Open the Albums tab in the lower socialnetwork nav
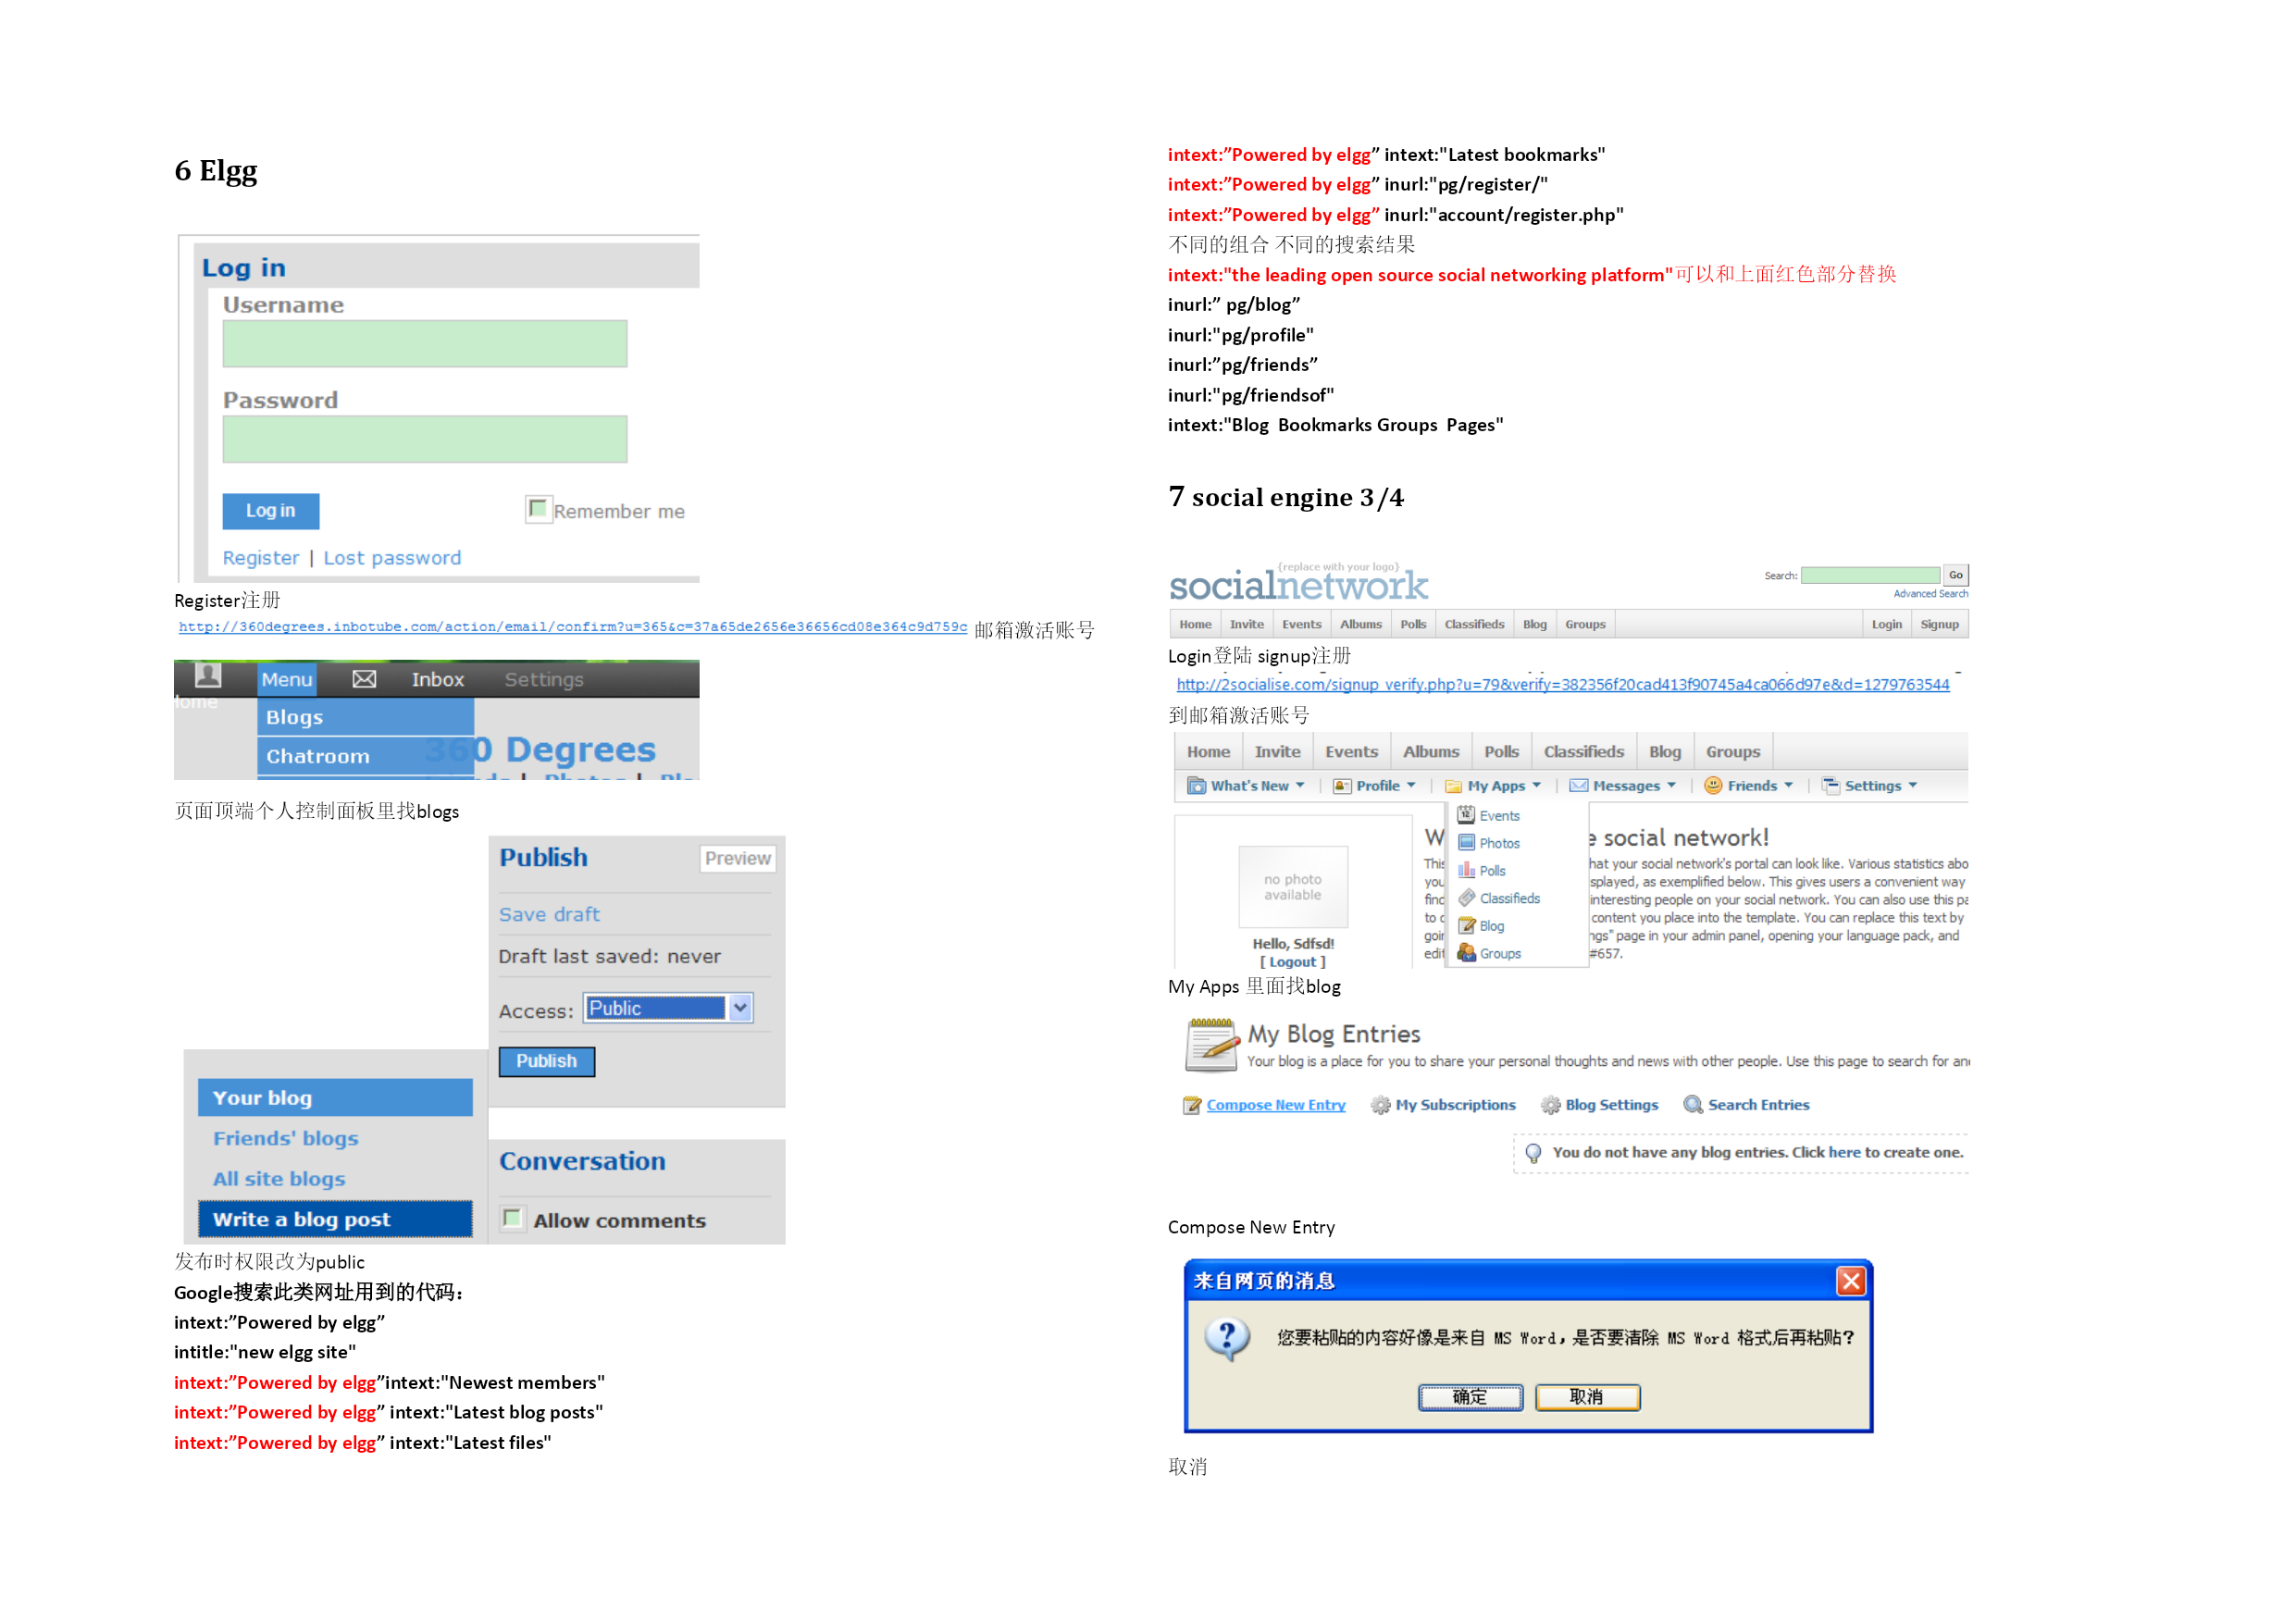This screenshot has height=1623, width=2296. coord(1430,752)
